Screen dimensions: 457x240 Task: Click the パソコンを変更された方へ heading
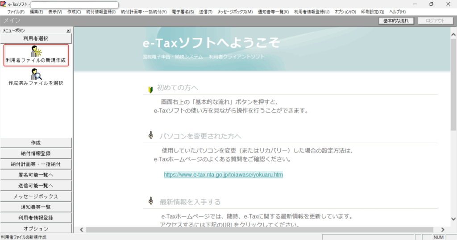click(x=200, y=137)
